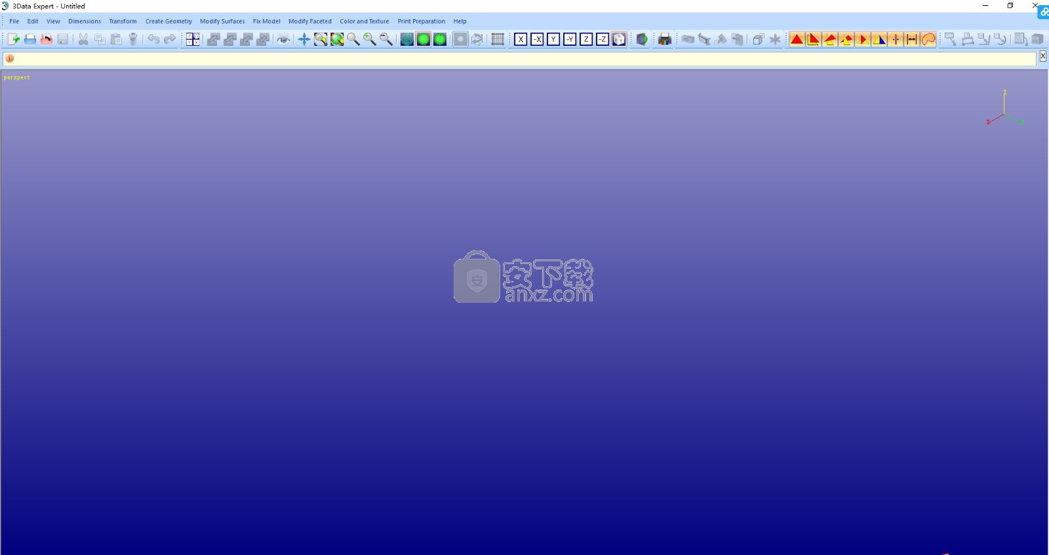Open the Transform menu
Image resolution: width=1049 pixels, height=555 pixels.
tap(123, 21)
